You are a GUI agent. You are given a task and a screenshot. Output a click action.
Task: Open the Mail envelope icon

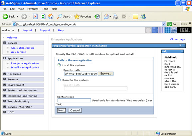(x=106, y=17)
